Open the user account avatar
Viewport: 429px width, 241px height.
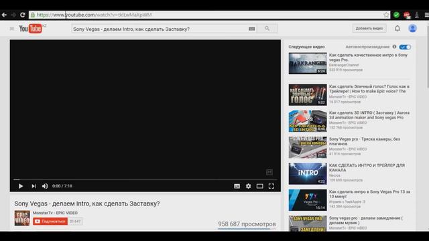(x=412, y=28)
